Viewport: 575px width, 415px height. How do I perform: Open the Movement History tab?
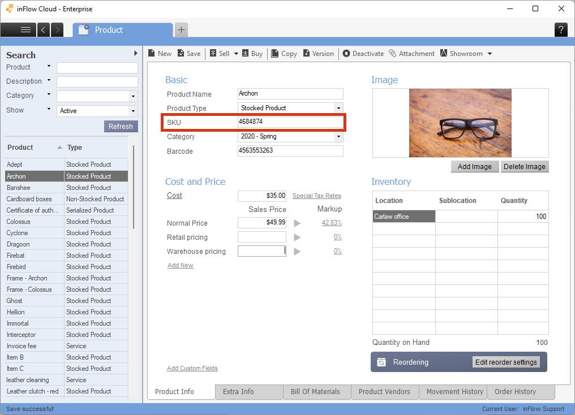coord(454,391)
